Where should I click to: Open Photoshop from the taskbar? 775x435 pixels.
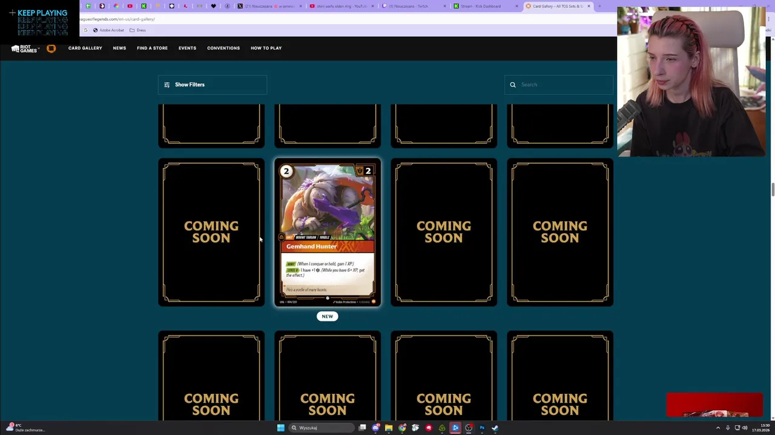tap(482, 428)
